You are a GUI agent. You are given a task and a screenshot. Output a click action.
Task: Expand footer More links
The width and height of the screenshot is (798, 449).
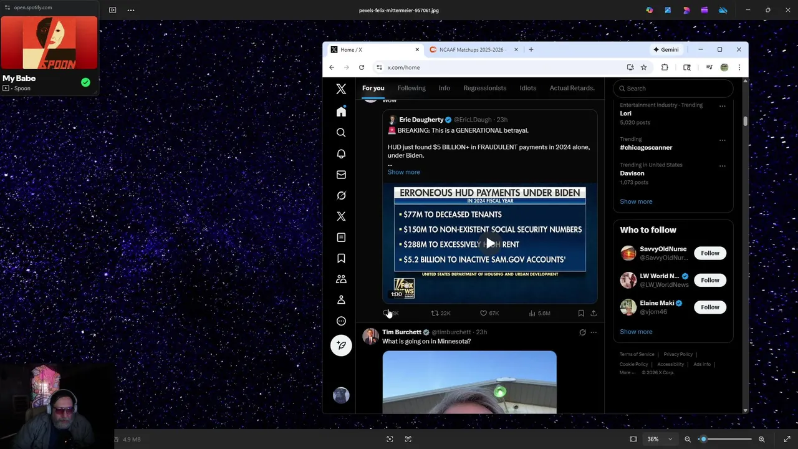pos(627,373)
